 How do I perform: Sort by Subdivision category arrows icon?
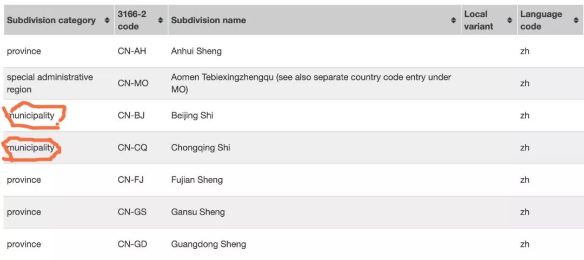107,20
